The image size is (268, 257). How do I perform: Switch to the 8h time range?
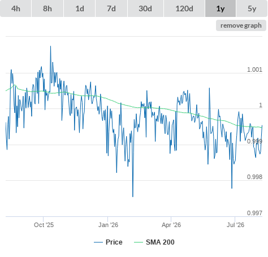tap(47, 8)
